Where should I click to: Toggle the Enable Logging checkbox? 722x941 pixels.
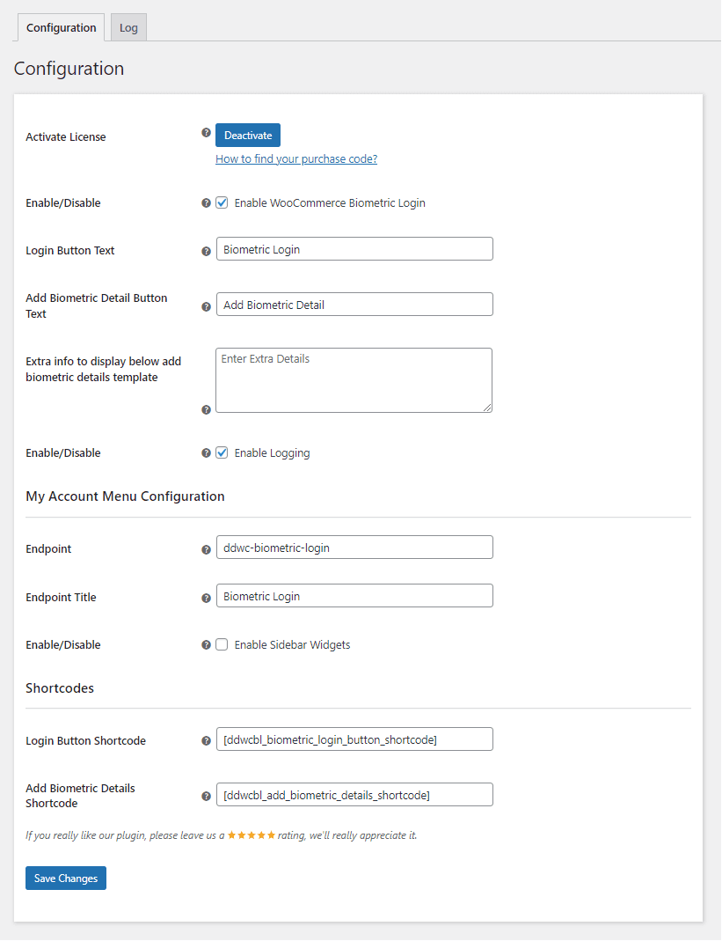(x=222, y=452)
